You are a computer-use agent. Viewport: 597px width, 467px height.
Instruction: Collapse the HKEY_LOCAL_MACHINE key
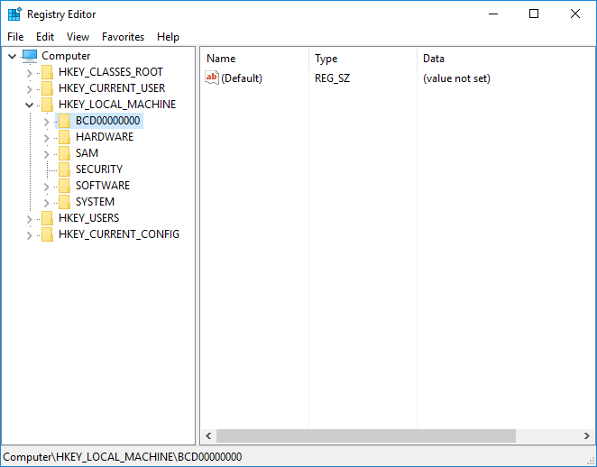coord(30,105)
